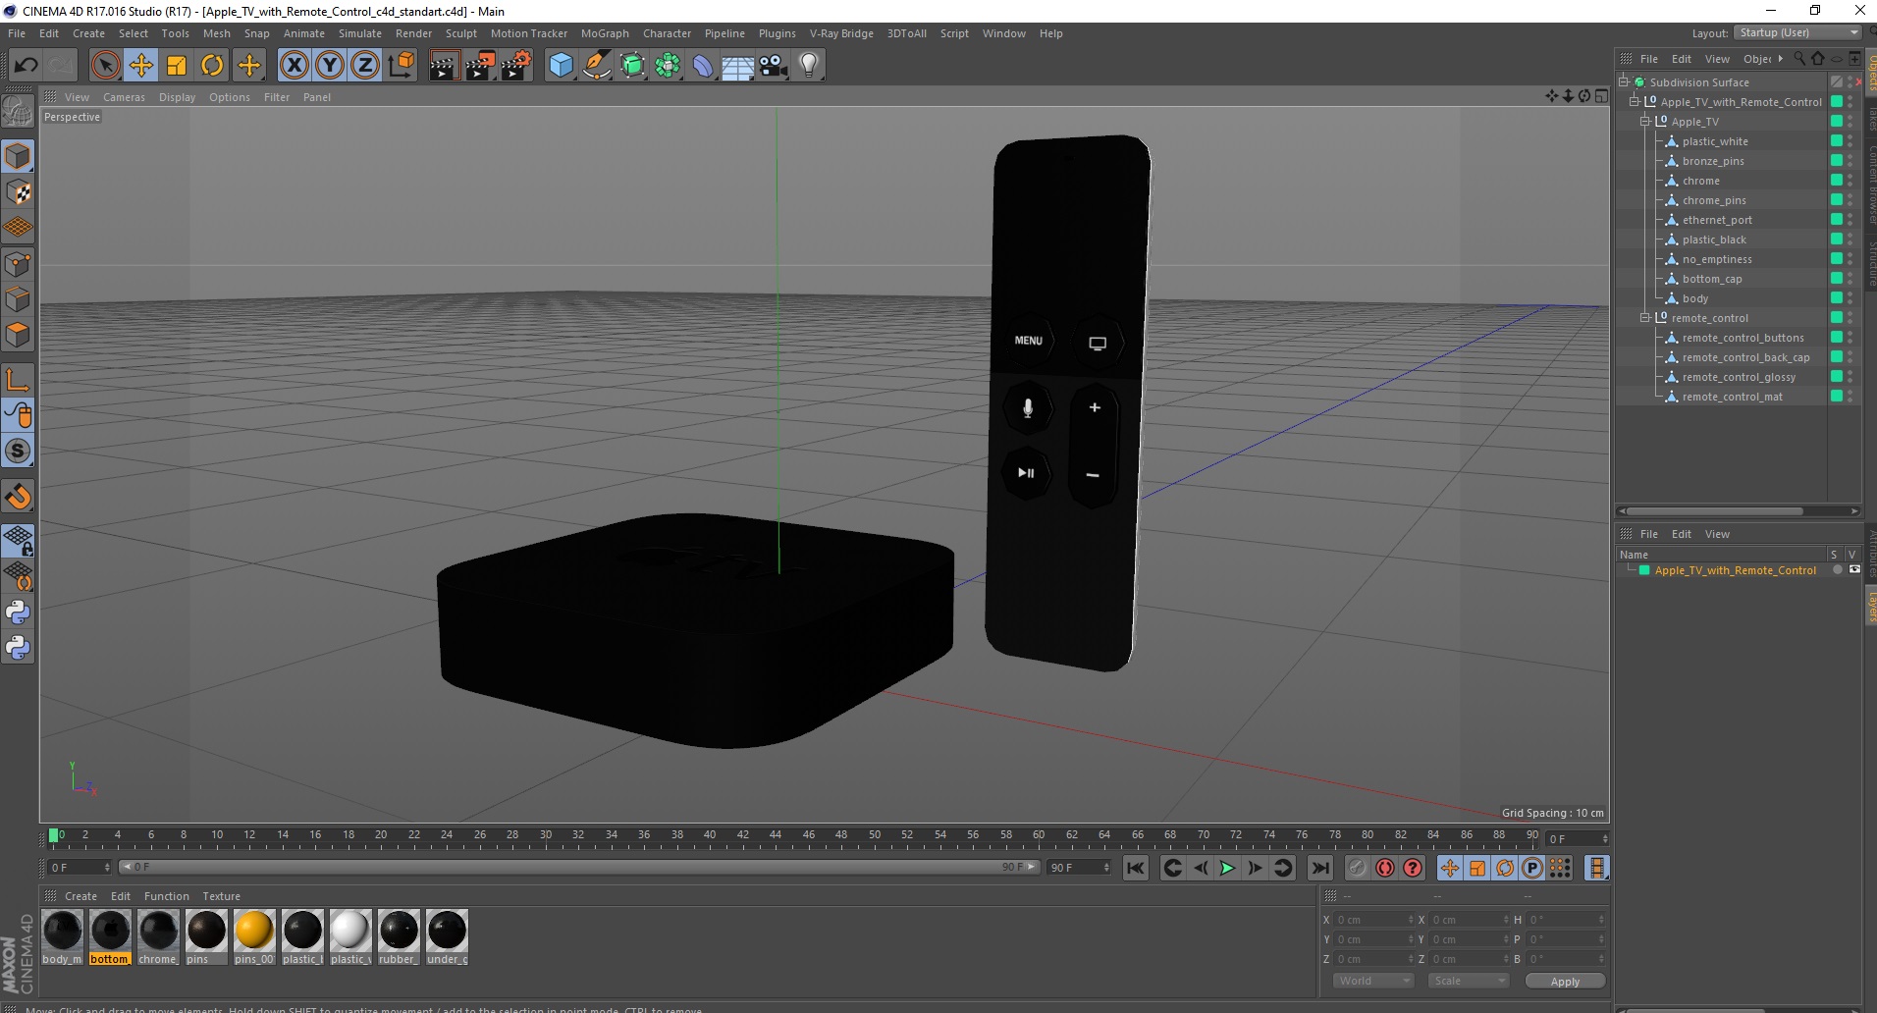
Task: Select the plastic white material swatch
Action: coord(350,936)
